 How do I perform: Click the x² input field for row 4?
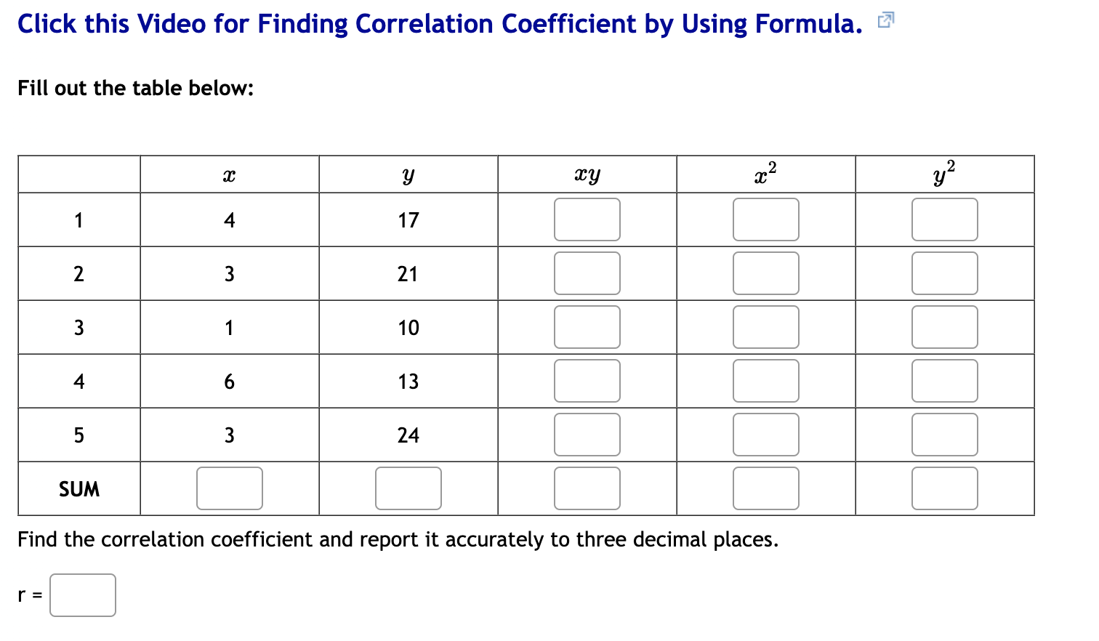click(766, 380)
